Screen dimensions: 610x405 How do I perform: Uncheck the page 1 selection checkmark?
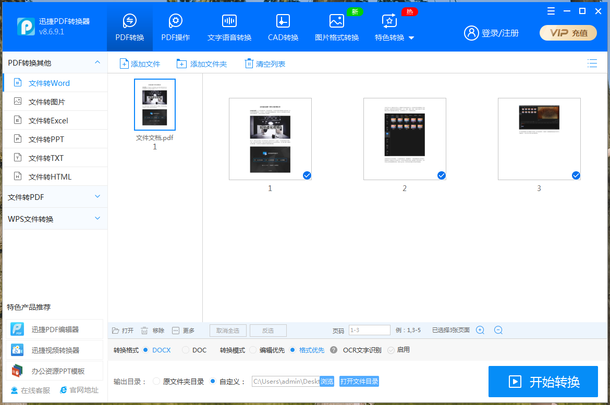pos(307,175)
